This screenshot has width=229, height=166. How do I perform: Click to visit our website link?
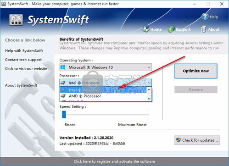(x=26, y=69)
